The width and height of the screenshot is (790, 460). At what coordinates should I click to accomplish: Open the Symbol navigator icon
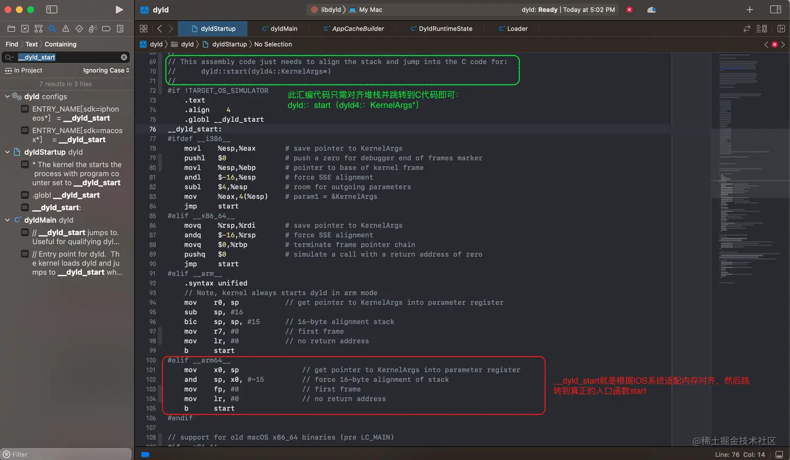tap(38, 29)
